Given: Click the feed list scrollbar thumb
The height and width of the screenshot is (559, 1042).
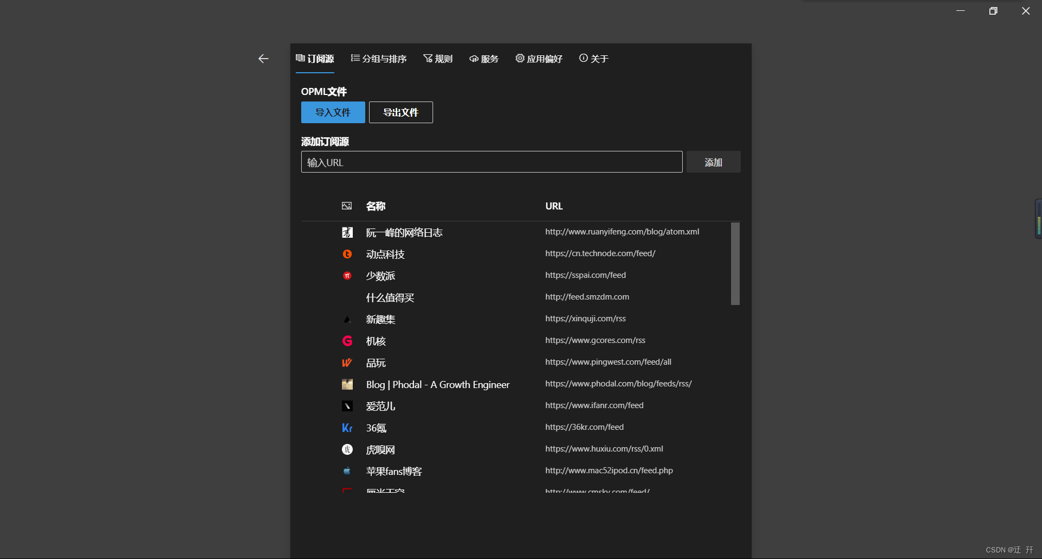Looking at the screenshot, I should click(x=735, y=264).
